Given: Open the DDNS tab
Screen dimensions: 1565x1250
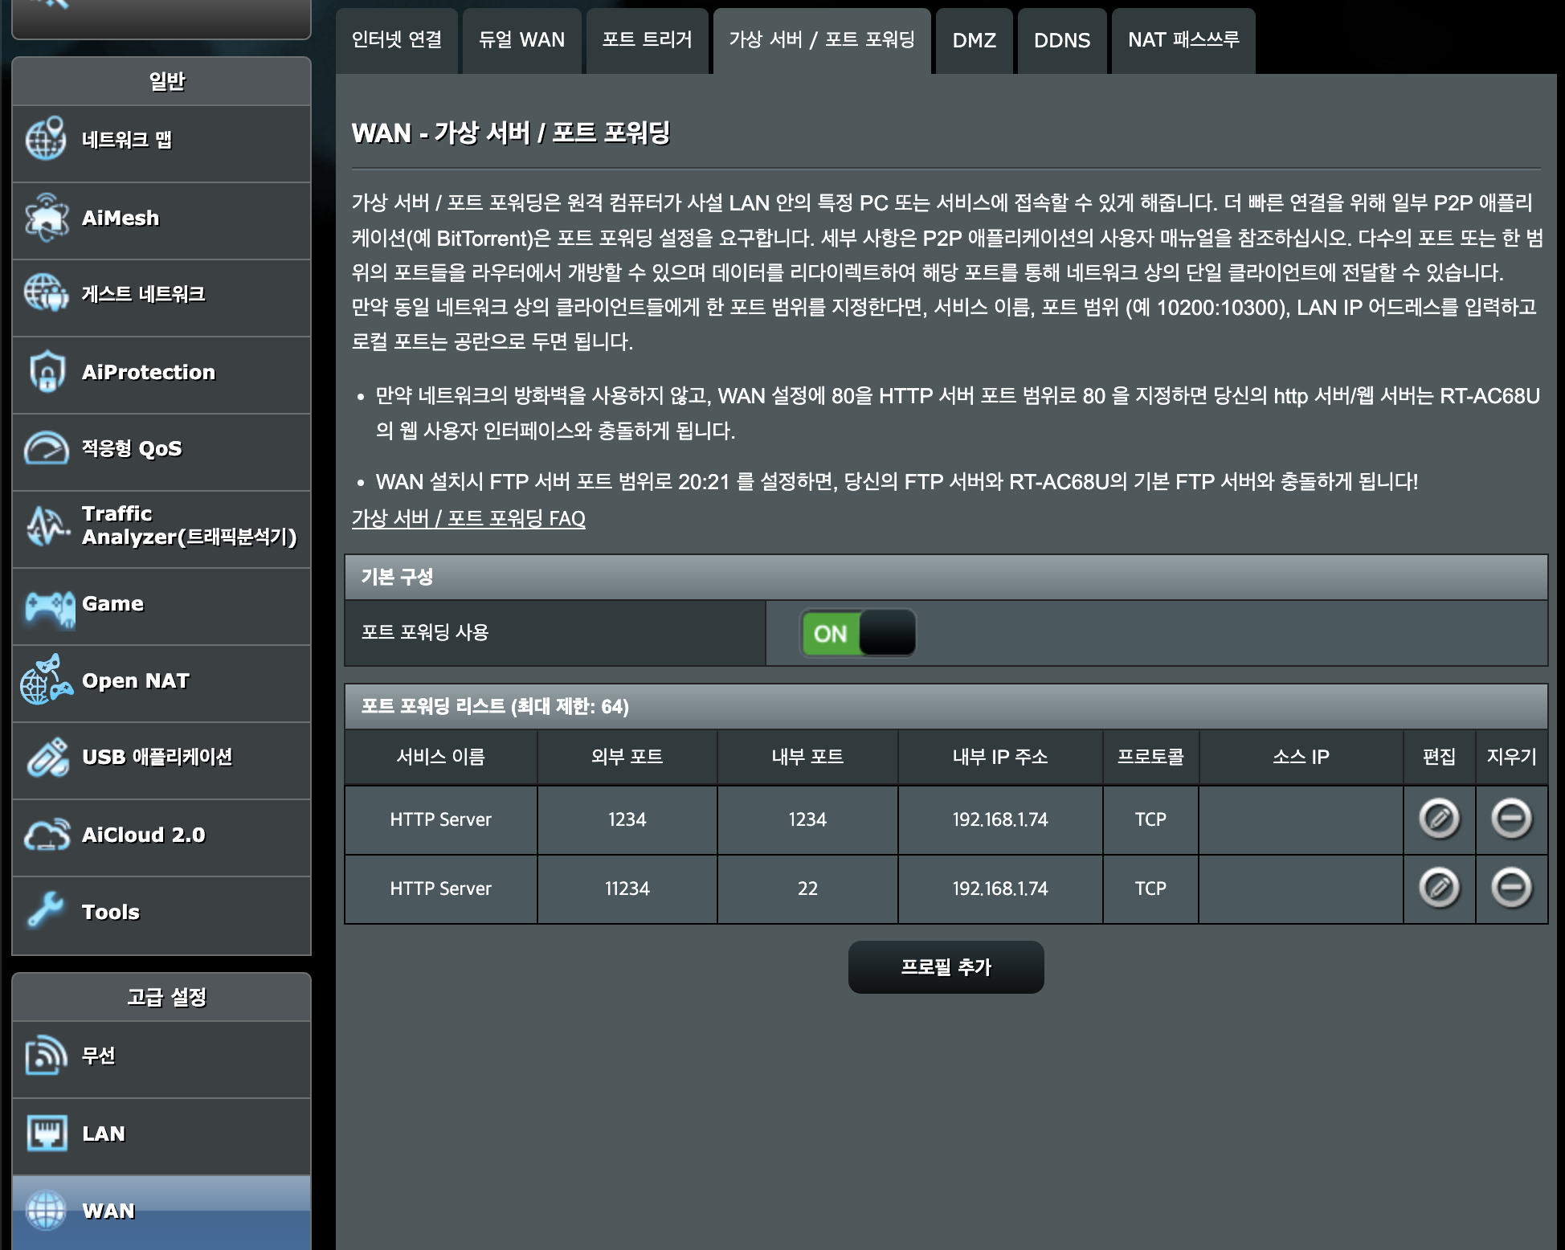Looking at the screenshot, I should click(x=1061, y=40).
